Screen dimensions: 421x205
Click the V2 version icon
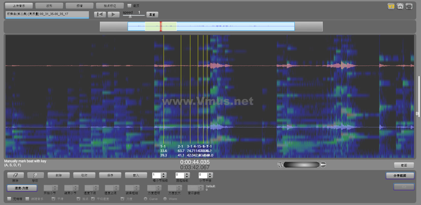pyautogui.click(x=391, y=6)
